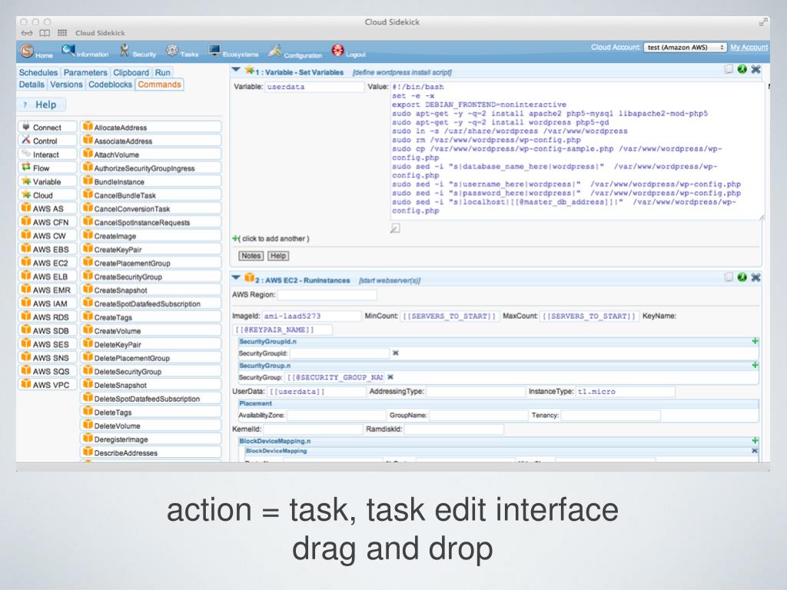Remove the SecurityGroup entry
The image size is (787, 590).
[x=390, y=377]
